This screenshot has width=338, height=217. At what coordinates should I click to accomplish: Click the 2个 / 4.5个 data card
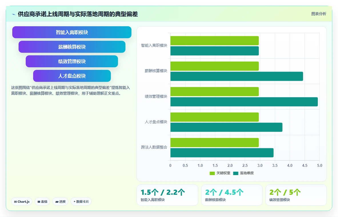point(232,195)
